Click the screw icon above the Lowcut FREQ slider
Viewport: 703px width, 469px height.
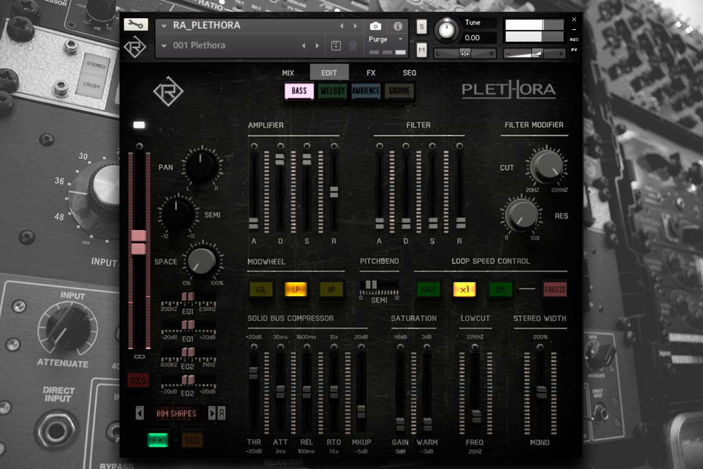pos(475,346)
